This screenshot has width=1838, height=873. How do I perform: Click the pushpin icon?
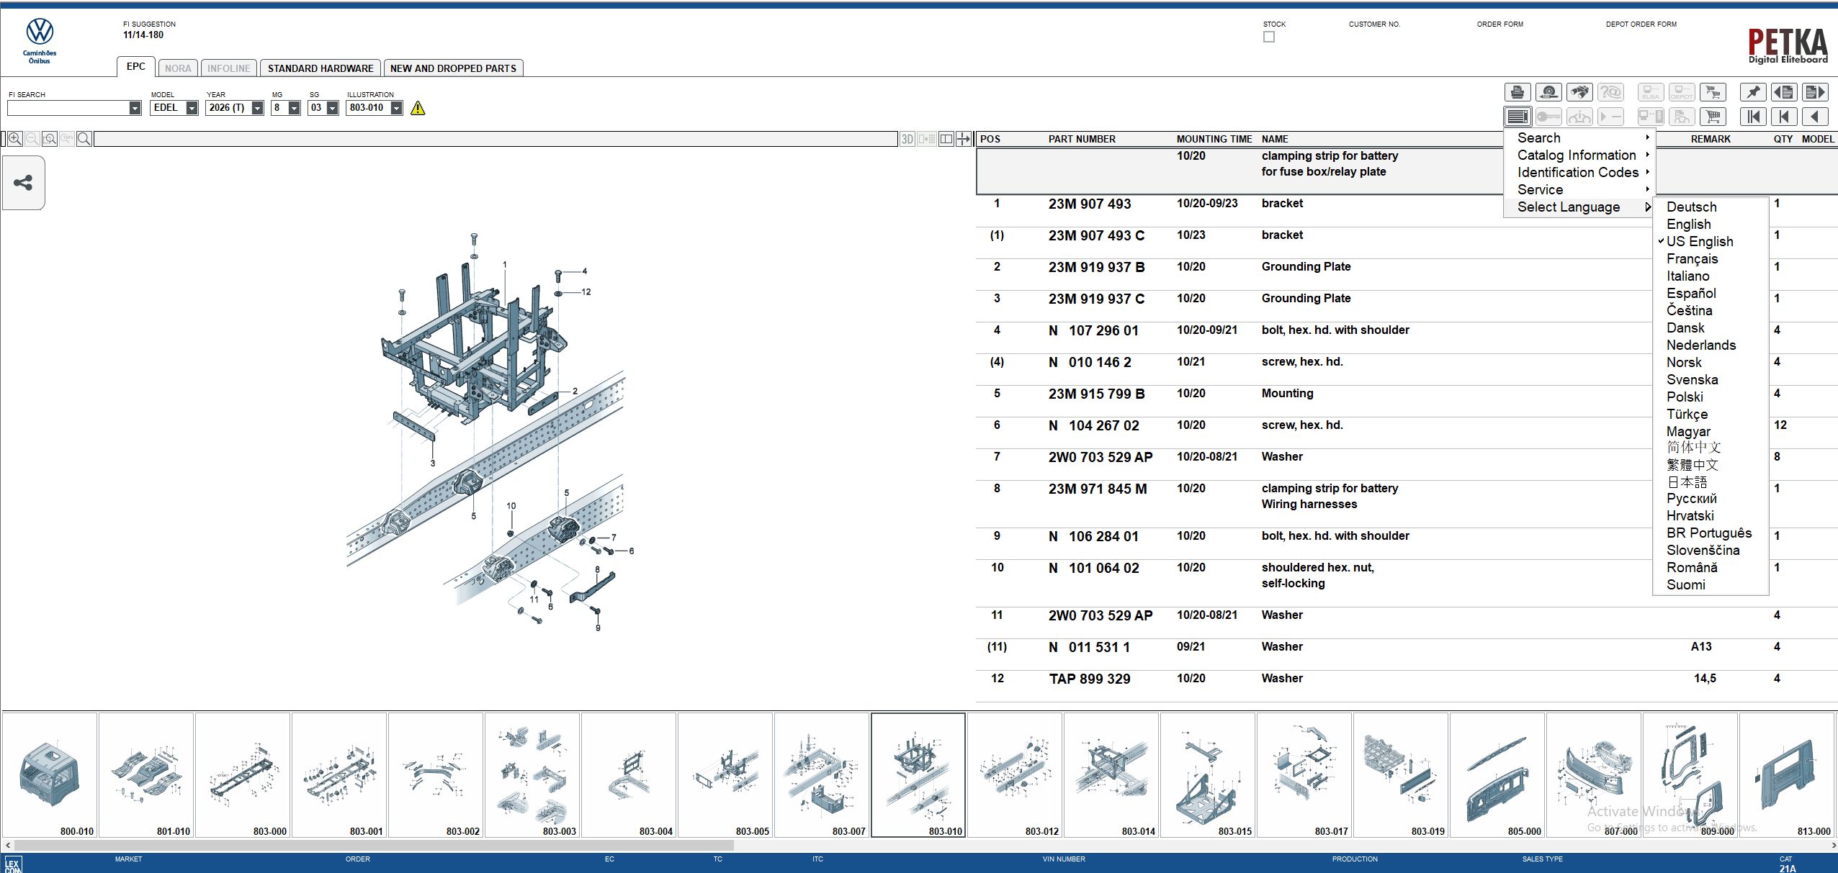pyautogui.click(x=1753, y=92)
